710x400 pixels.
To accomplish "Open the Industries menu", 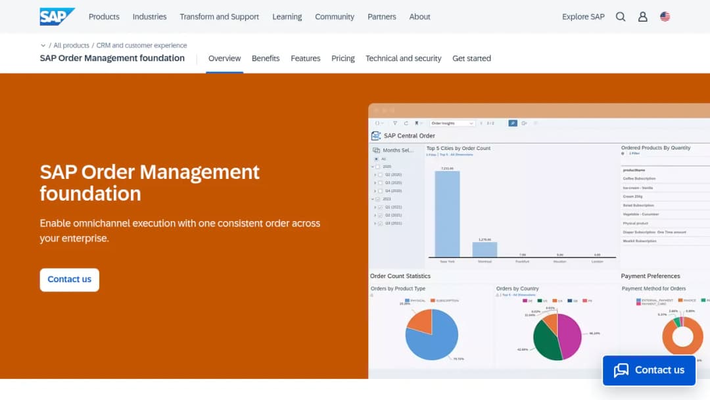I will [x=149, y=16].
